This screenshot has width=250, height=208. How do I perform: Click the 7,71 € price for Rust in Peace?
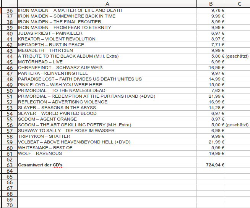click(x=211, y=45)
